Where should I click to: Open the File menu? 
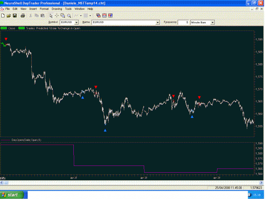(x=8, y=9)
